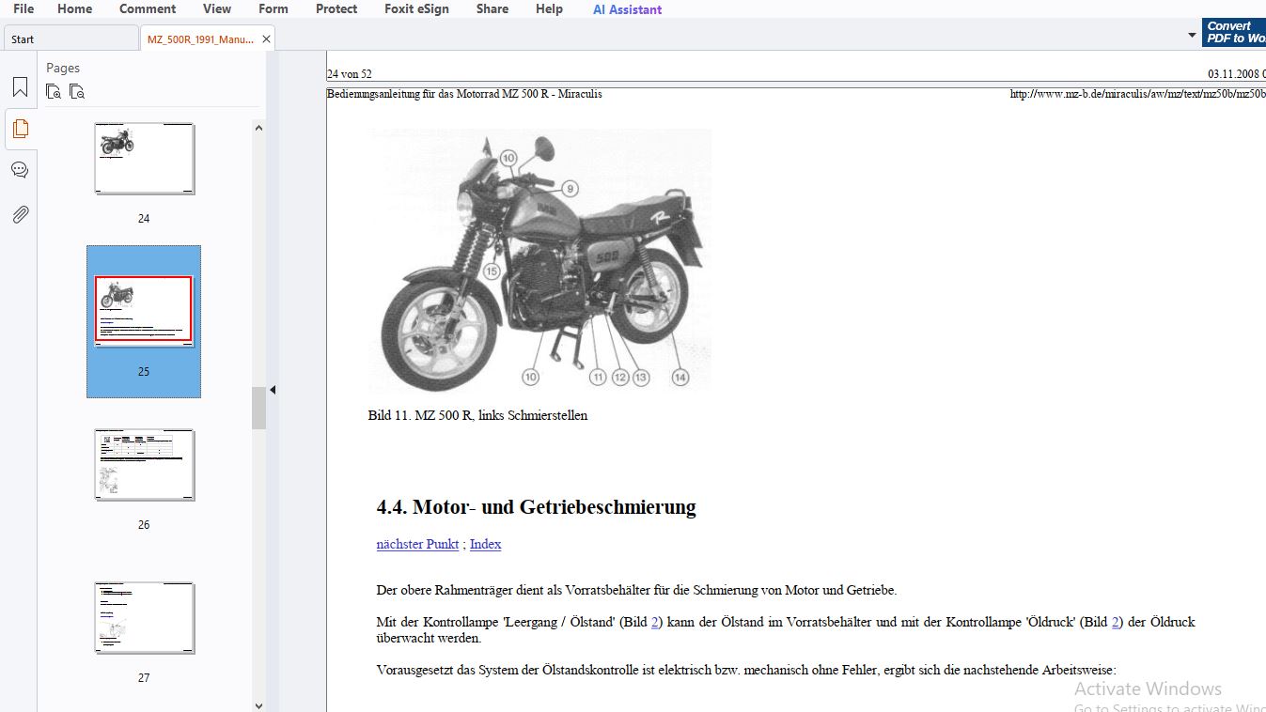This screenshot has width=1266, height=712.
Task: Expand the tab list dropdown arrow
Action: tap(1192, 37)
